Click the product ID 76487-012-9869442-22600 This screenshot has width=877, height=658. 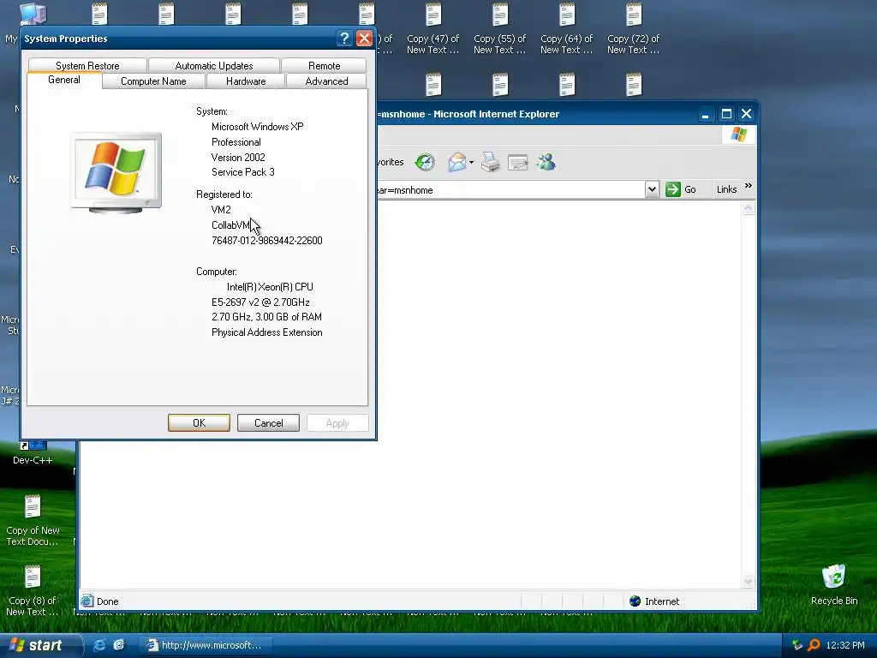point(267,241)
